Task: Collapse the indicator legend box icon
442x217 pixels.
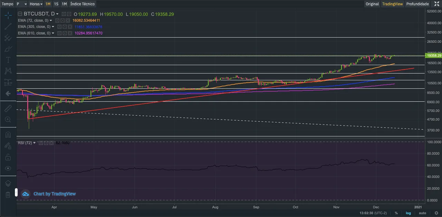Action: coord(20,14)
